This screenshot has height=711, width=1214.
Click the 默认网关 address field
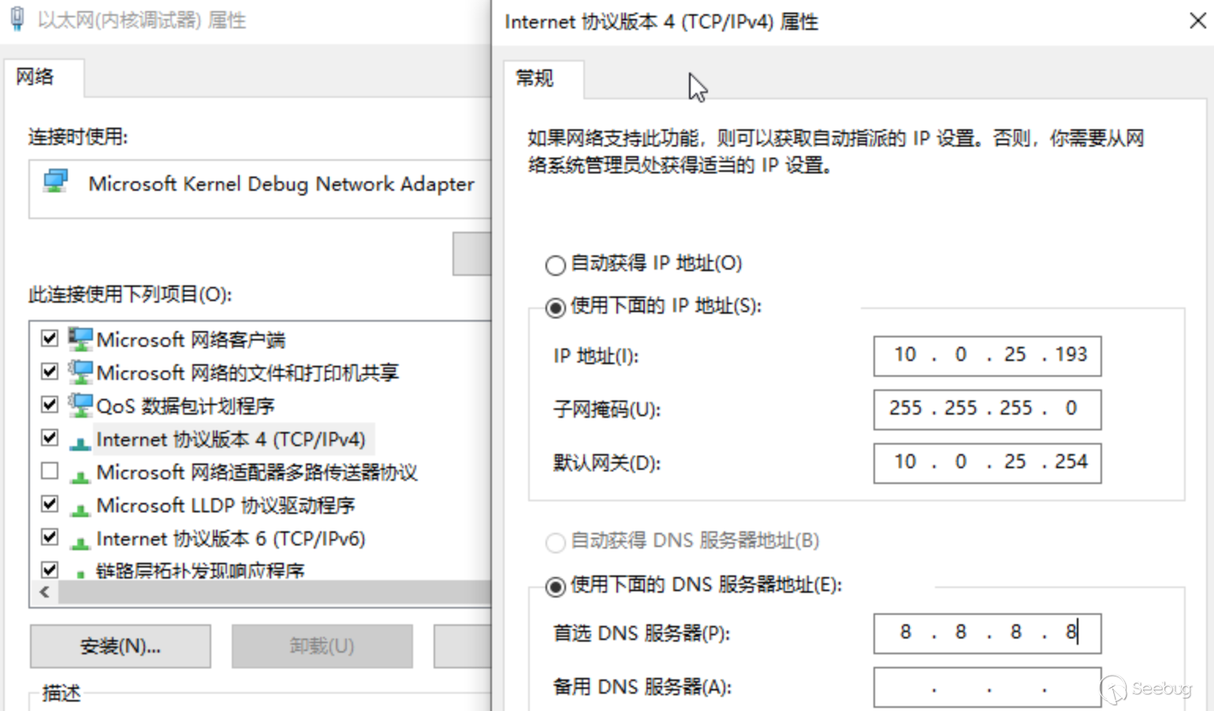click(987, 463)
